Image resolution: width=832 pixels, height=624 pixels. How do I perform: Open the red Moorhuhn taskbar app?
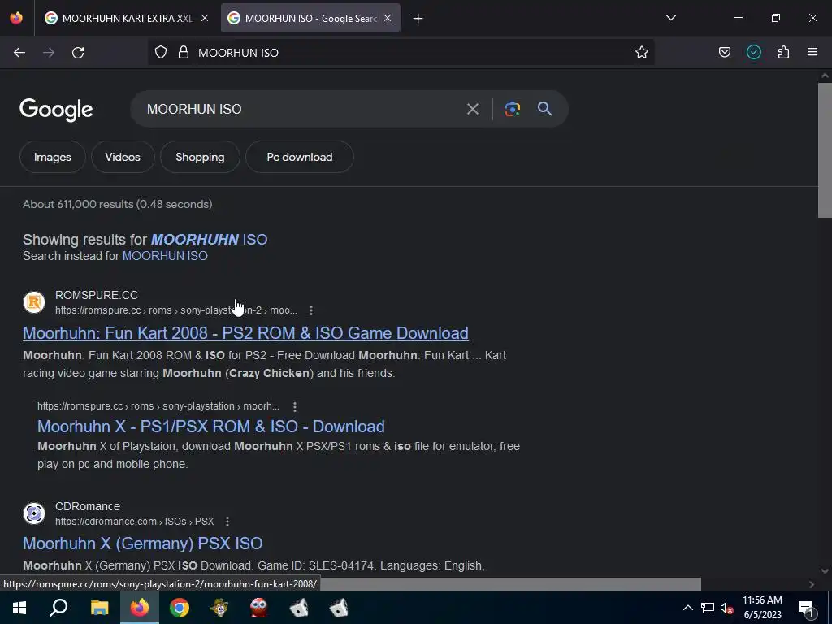pos(259,608)
